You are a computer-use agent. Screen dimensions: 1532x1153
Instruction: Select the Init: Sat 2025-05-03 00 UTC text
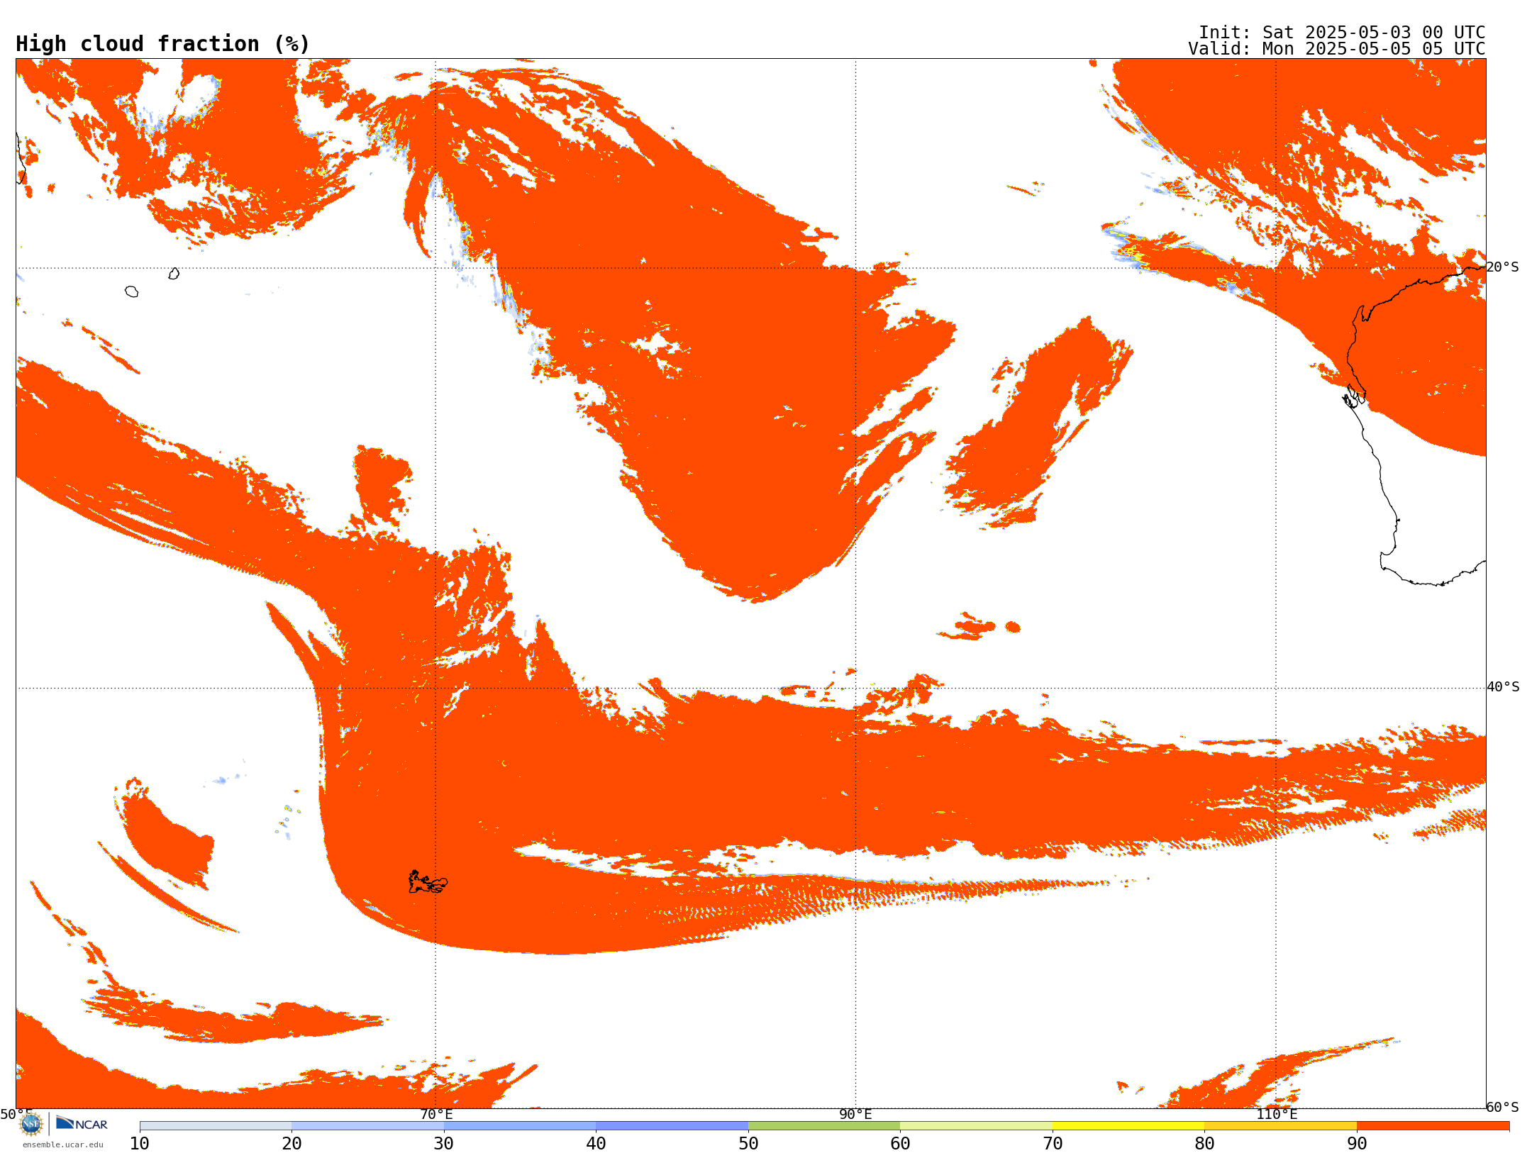[1342, 33]
